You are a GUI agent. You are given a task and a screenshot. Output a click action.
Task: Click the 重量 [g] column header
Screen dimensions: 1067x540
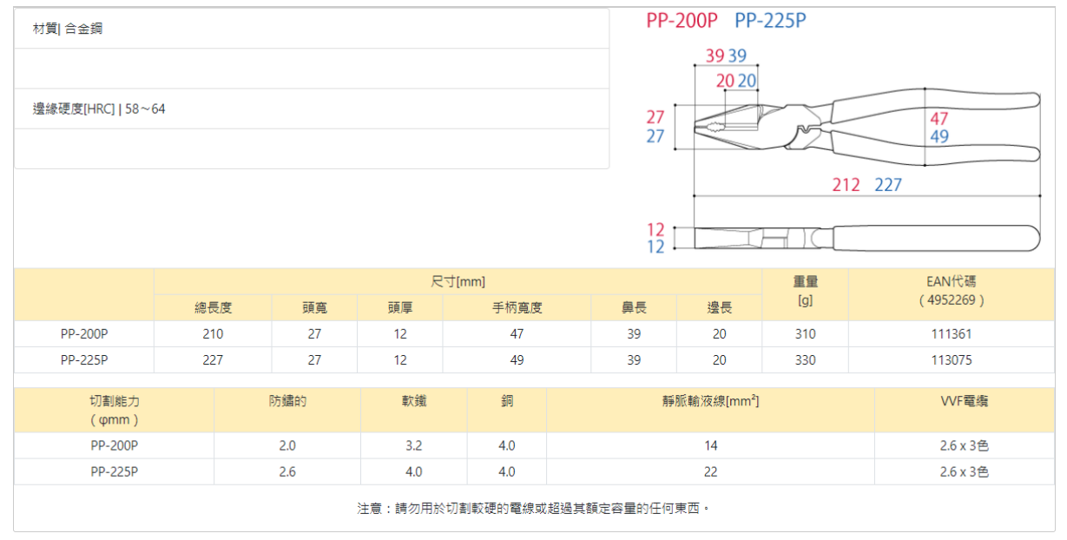coord(805,294)
